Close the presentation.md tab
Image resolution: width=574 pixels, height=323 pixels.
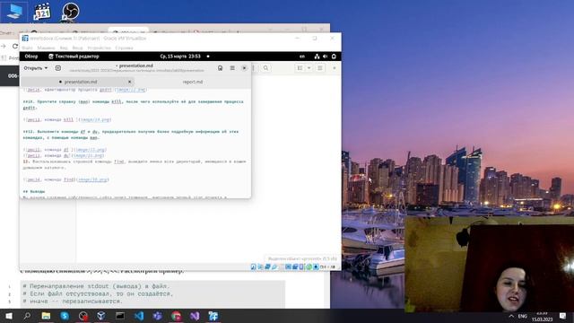[129, 82]
